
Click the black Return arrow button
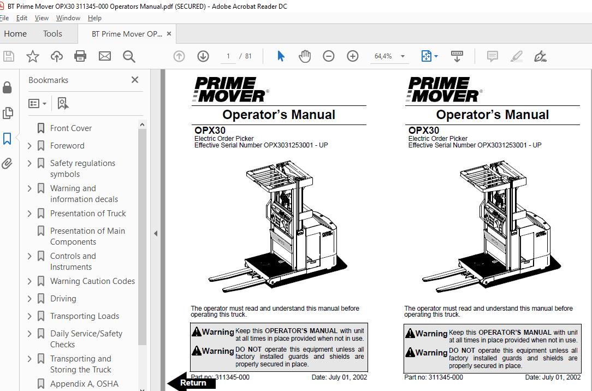(x=192, y=383)
